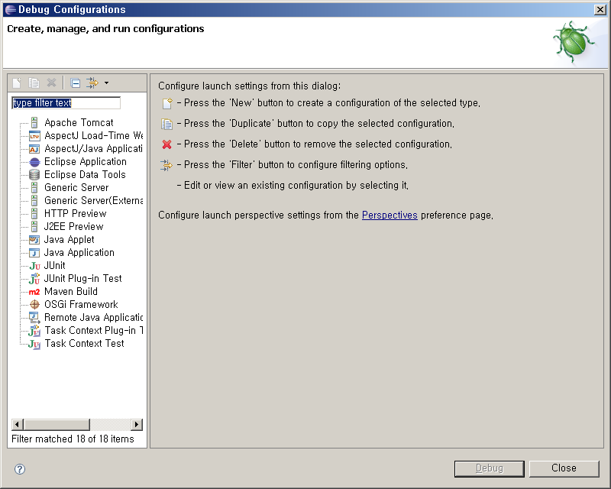Select Task Context Test configuration
Image resolution: width=611 pixels, height=489 pixels.
83,343
